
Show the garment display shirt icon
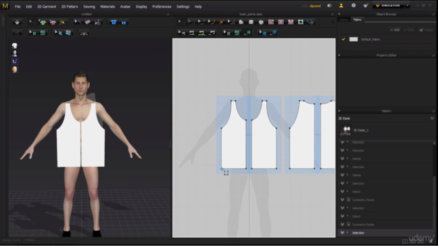coord(14,46)
